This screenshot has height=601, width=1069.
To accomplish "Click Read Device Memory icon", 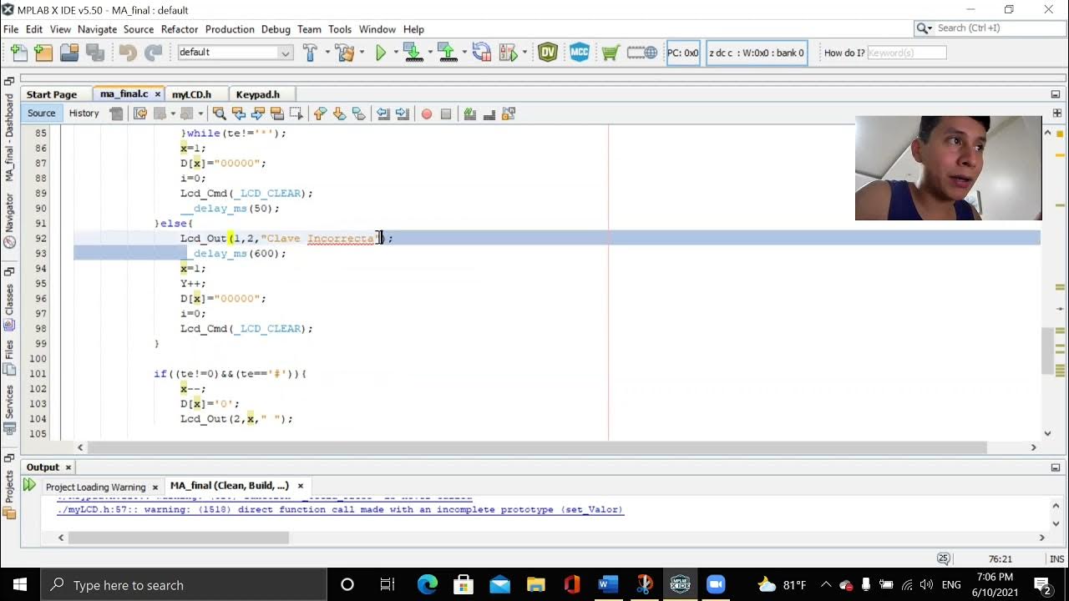I will pyautogui.click(x=447, y=53).
